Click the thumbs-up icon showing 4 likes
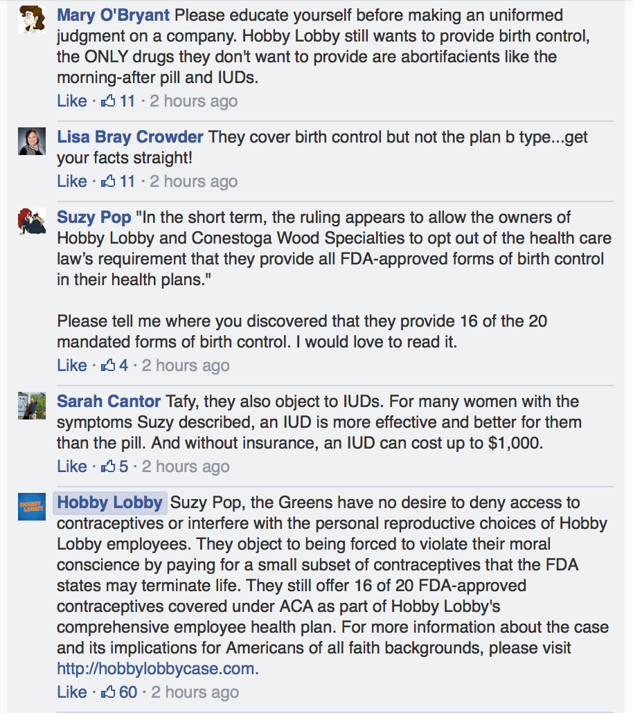This screenshot has height=713, width=633. [109, 365]
